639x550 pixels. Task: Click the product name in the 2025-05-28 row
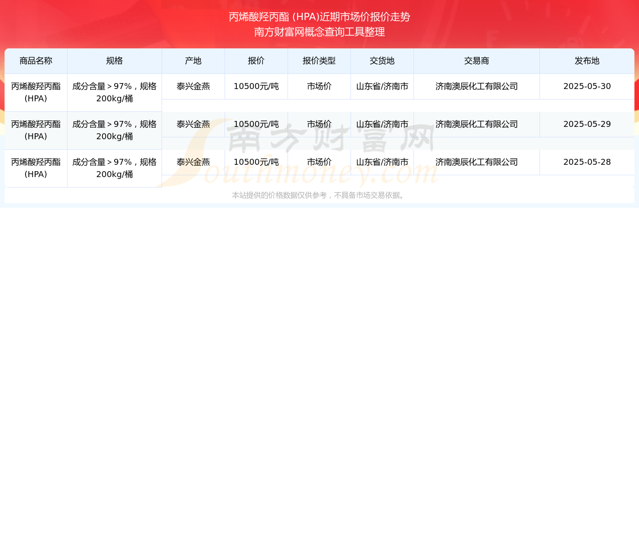36,168
